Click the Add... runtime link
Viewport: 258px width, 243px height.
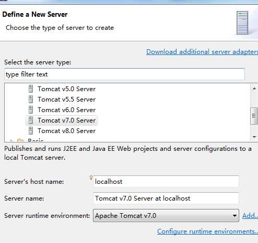click(x=250, y=216)
